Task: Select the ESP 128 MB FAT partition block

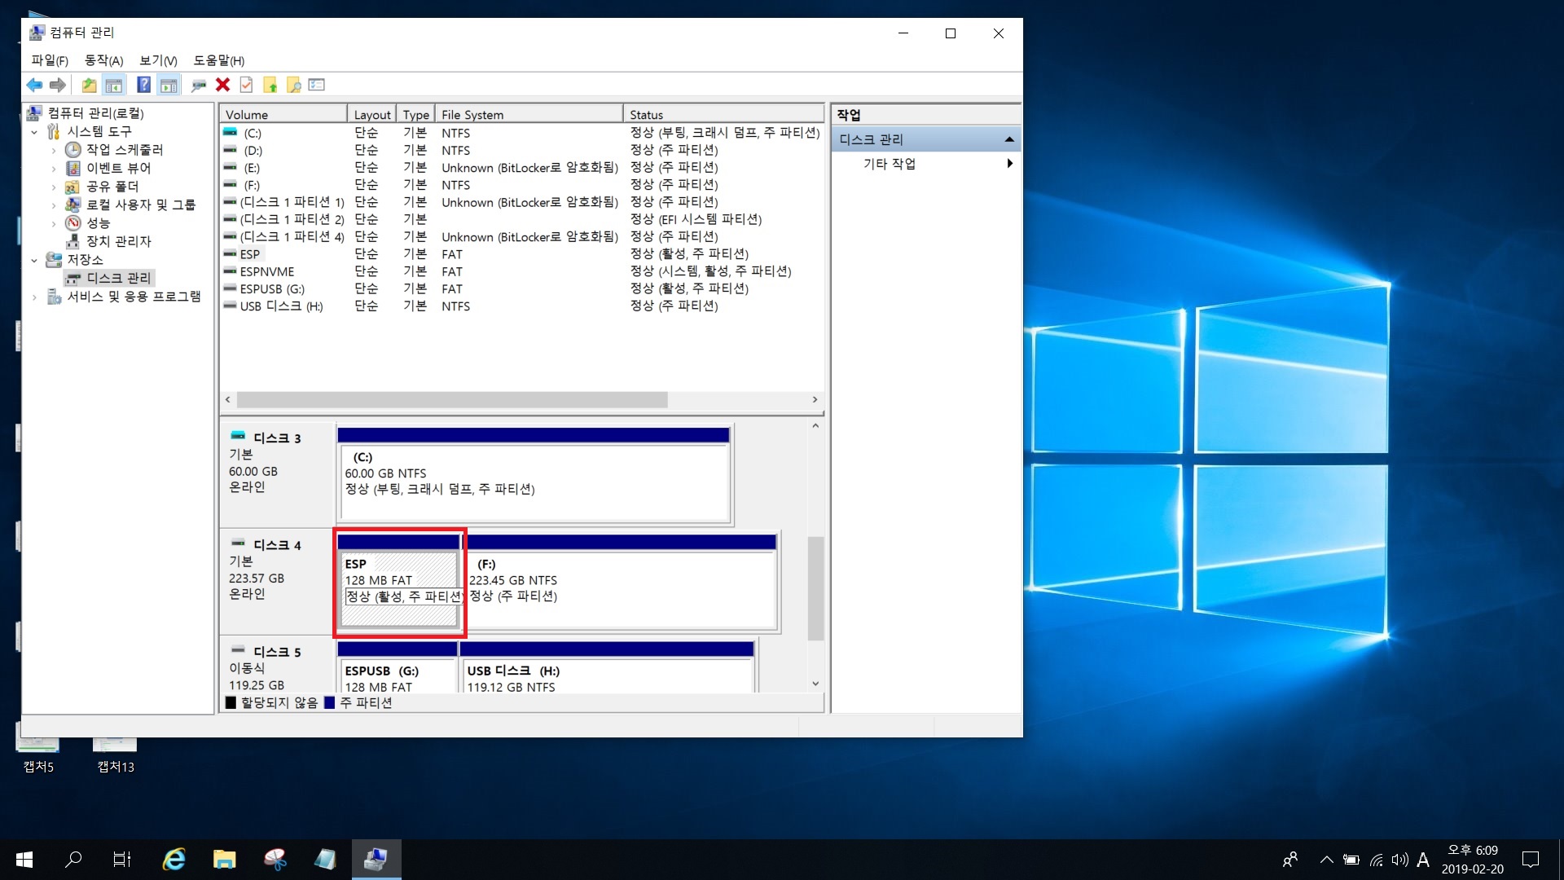Action: click(398, 582)
